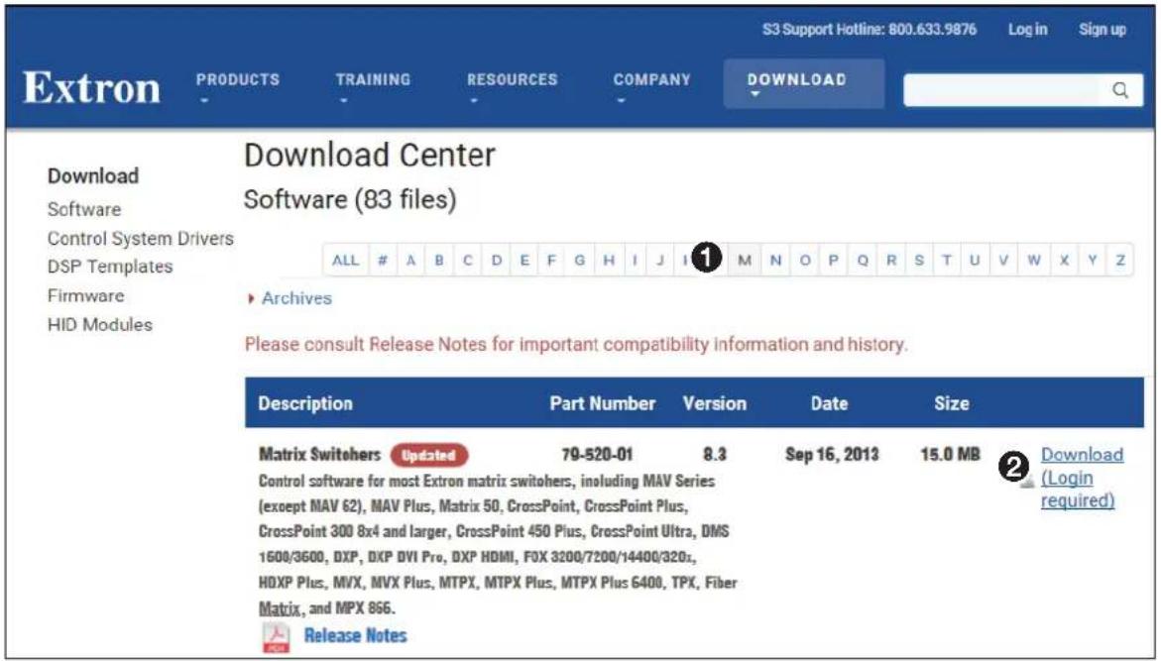Screen dimensions: 1161x661
Task: Expand the COMPANY dropdown arrow
Action: click(x=621, y=100)
